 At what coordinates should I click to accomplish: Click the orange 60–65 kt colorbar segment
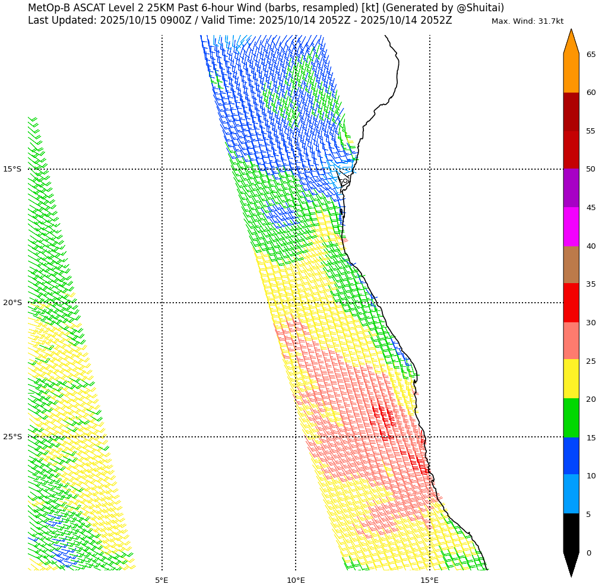pos(571,73)
